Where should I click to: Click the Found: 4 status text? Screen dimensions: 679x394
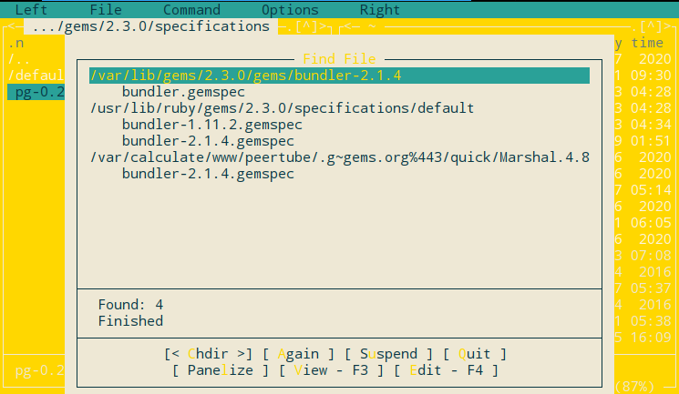(130, 305)
